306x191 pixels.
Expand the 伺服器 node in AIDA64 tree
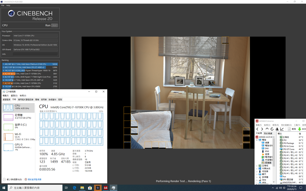pyautogui.click(x=257, y=172)
